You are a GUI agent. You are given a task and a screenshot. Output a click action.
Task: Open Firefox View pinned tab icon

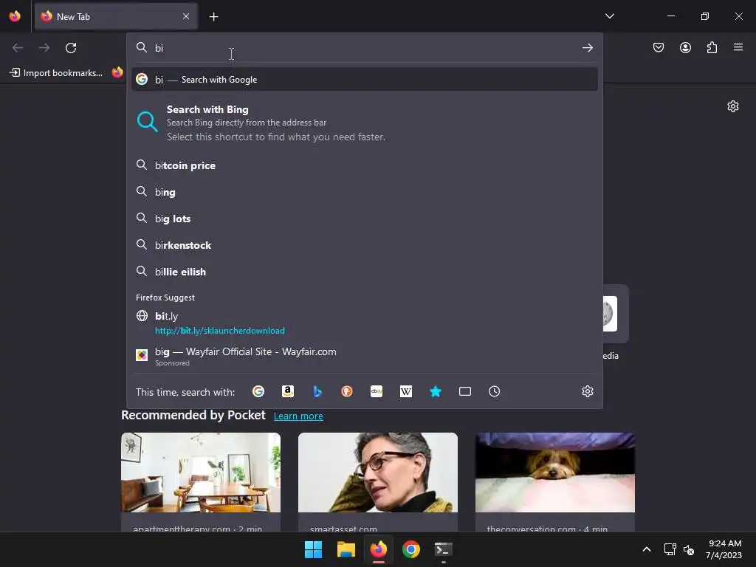[15, 16]
